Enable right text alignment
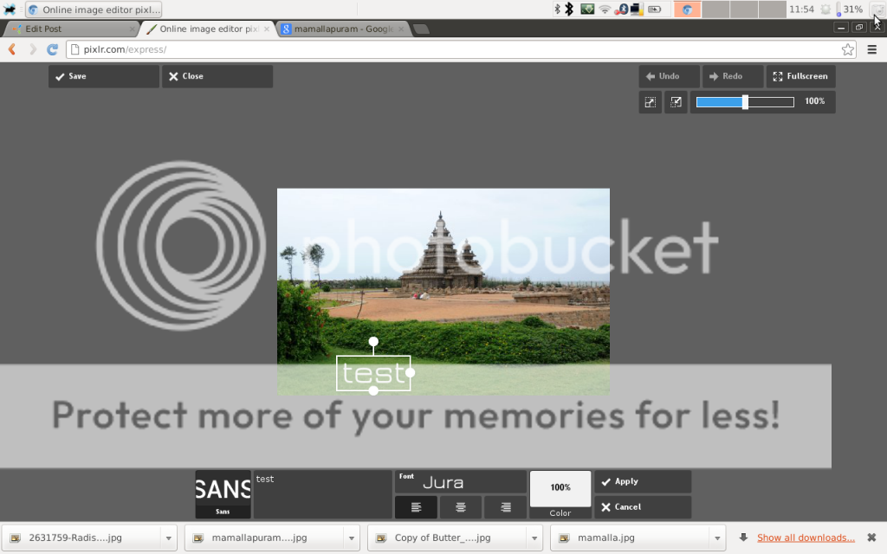 pos(506,507)
